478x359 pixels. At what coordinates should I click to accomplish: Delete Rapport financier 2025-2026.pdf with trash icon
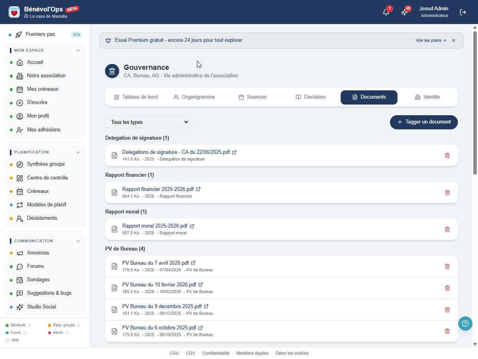pos(447,193)
